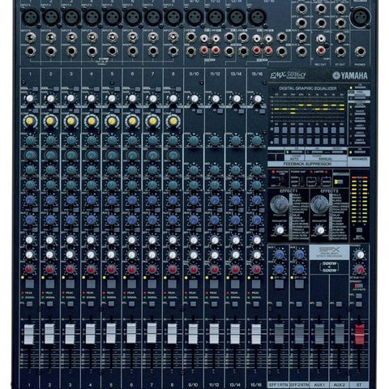Click the white EFF 1 knob on channel 4
Viewport: 389px width, 389px height.
91,240
